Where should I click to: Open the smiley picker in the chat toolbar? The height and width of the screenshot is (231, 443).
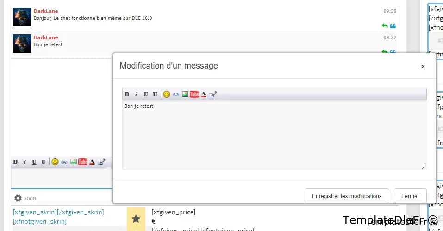pos(55,162)
